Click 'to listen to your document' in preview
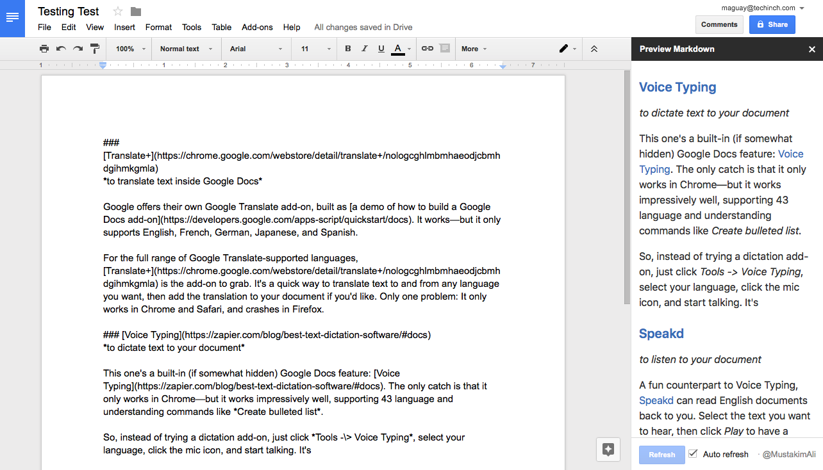The height and width of the screenshot is (470, 823). tap(701, 359)
